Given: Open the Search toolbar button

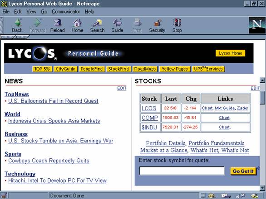Looking at the screenshot, I should (98, 26).
